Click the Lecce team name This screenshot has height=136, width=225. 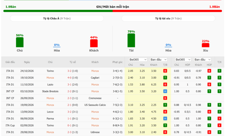50,112
